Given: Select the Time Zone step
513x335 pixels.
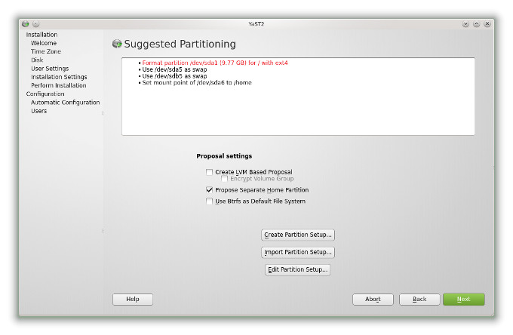Looking at the screenshot, I should [x=46, y=52].
